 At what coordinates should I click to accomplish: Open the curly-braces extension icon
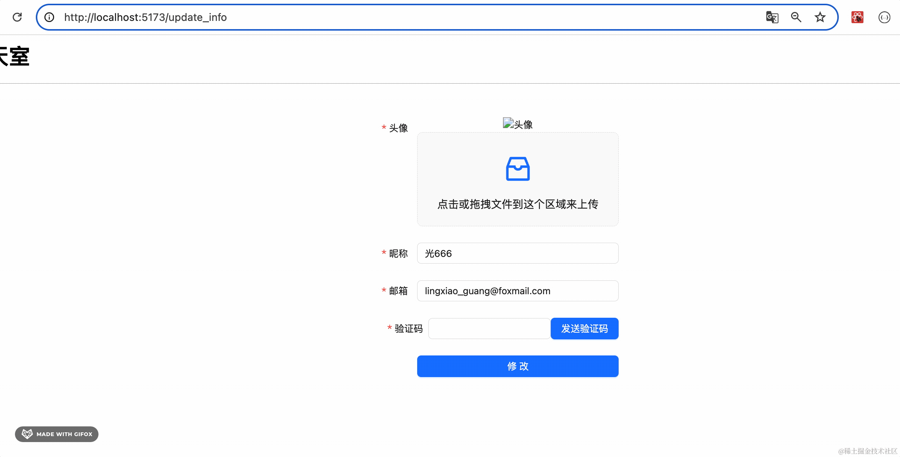pyautogui.click(x=884, y=17)
